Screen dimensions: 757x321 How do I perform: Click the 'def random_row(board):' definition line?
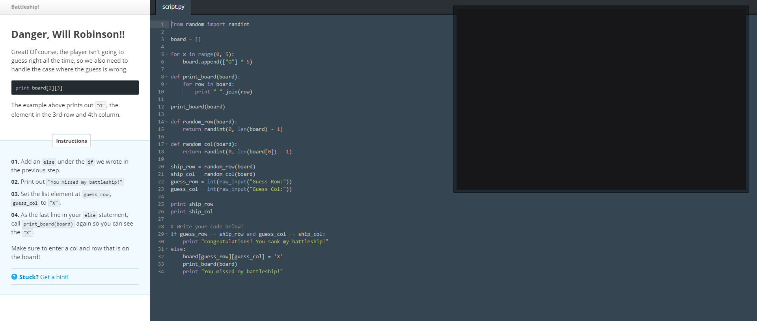(x=204, y=122)
